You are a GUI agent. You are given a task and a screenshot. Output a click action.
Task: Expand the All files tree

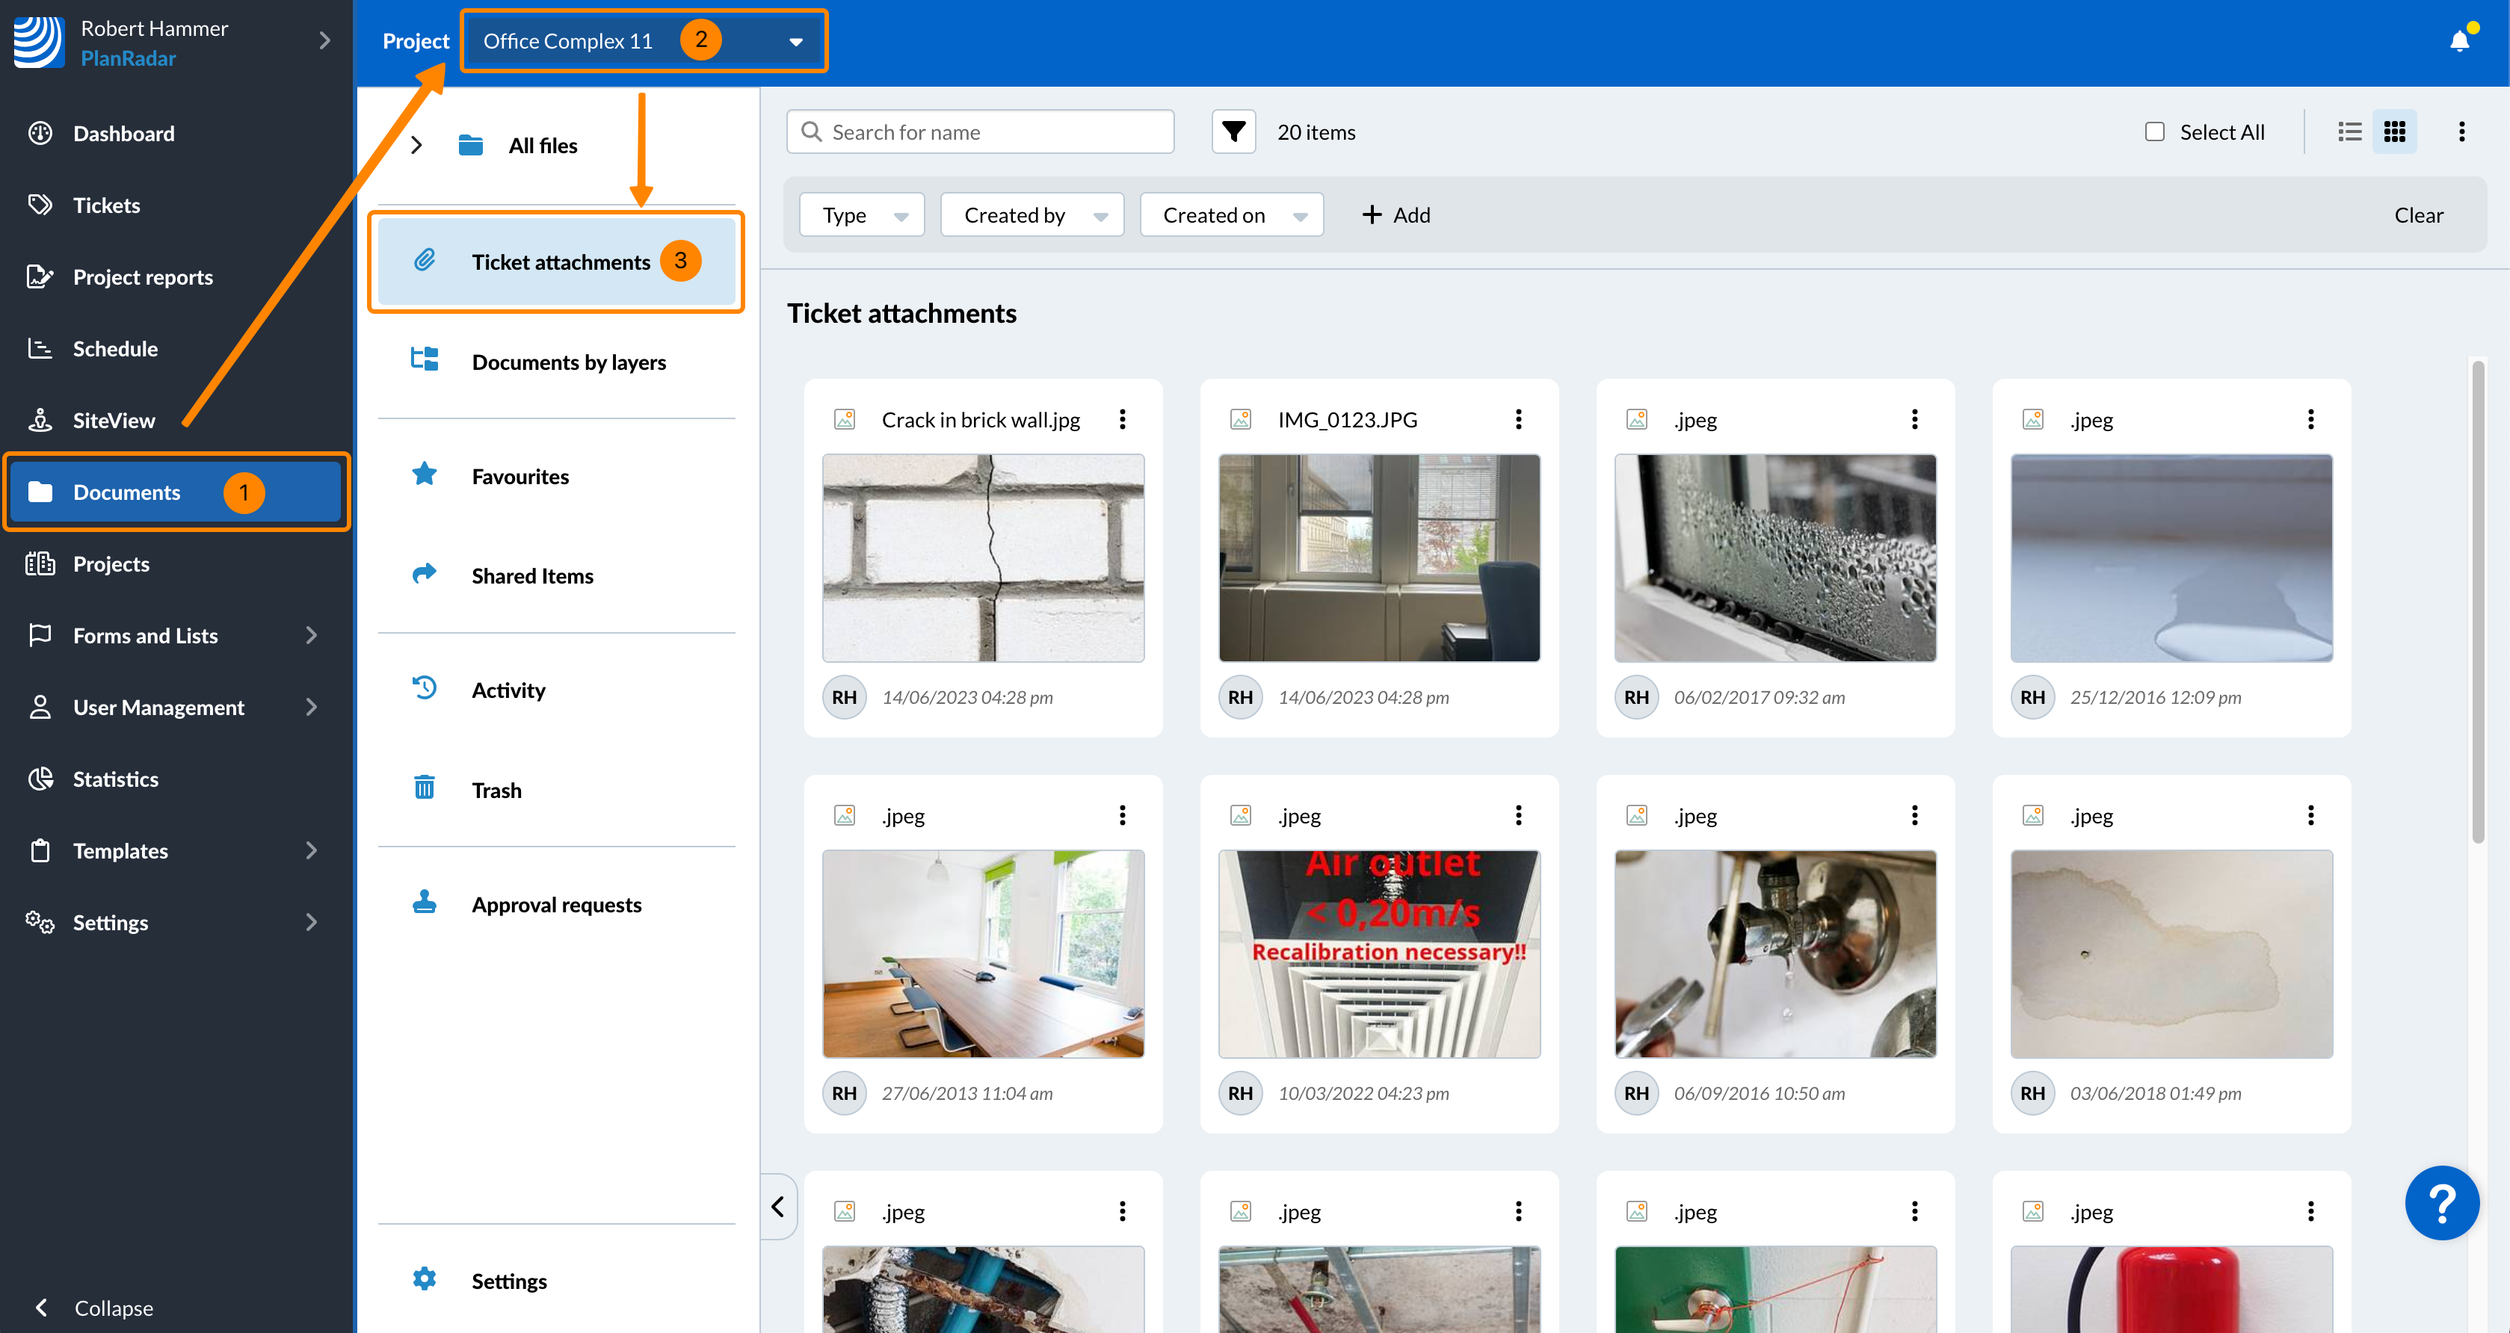click(417, 145)
